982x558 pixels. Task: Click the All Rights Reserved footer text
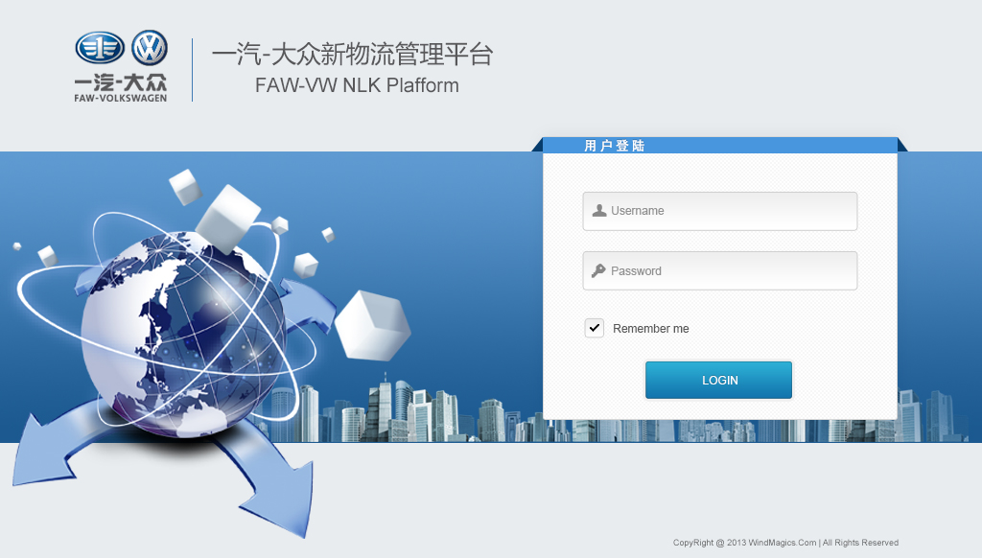[x=860, y=543]
